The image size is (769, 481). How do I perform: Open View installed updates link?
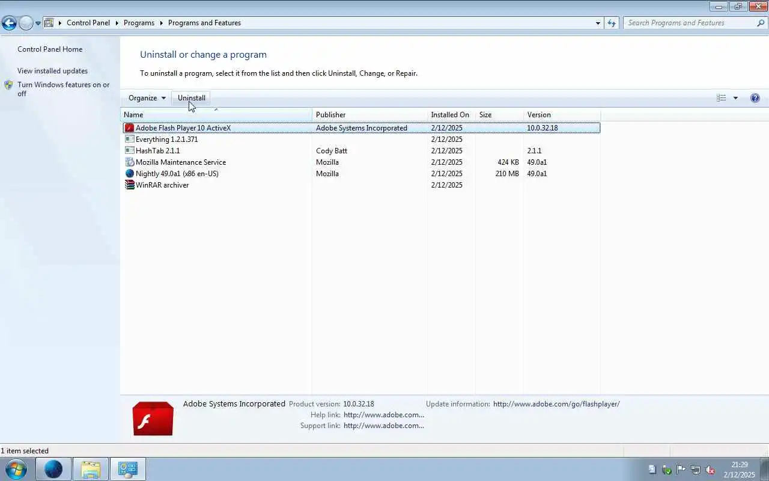pos(52,71)
